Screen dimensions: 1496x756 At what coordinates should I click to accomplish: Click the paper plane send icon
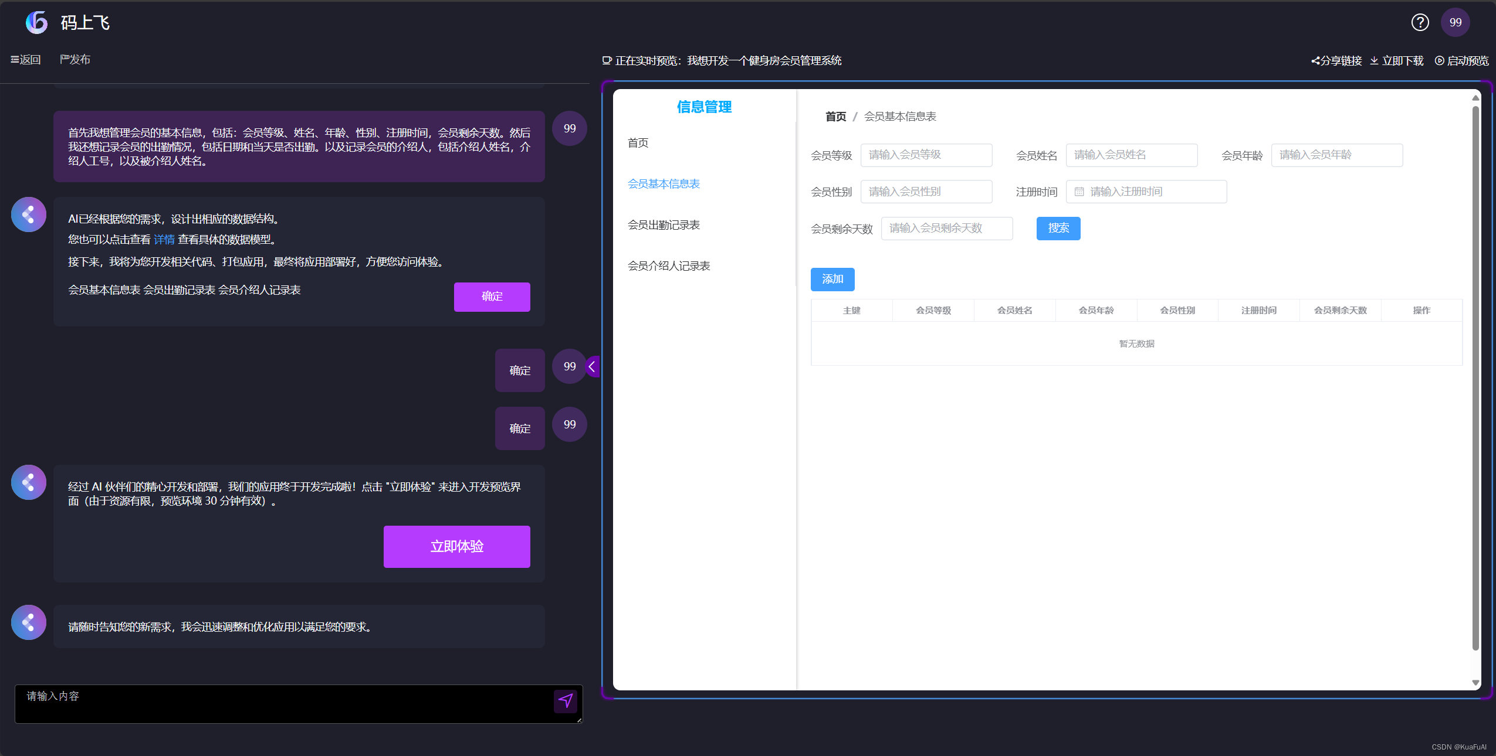565,701
